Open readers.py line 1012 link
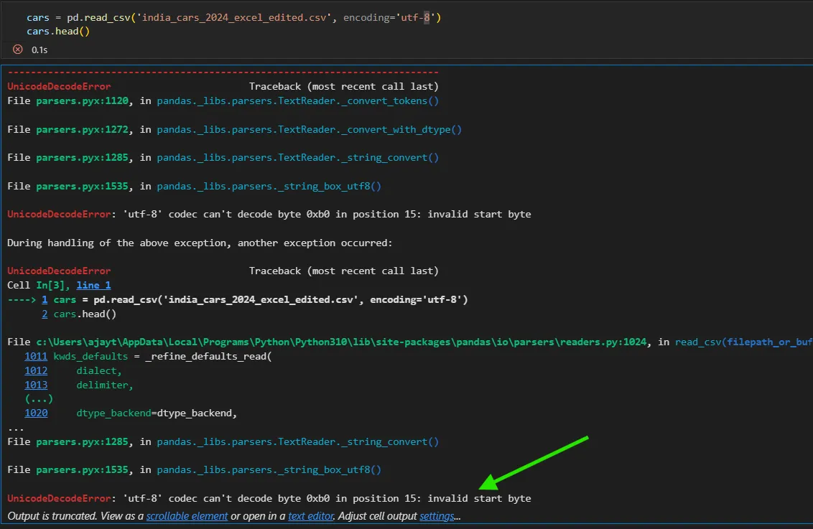Viewport: 813px width, 529px height. point(36,371)
